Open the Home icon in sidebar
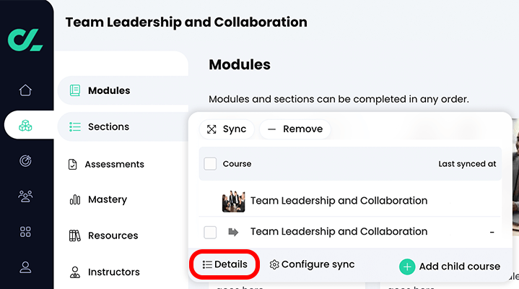The image size is (519, 289). click(26, 90)
